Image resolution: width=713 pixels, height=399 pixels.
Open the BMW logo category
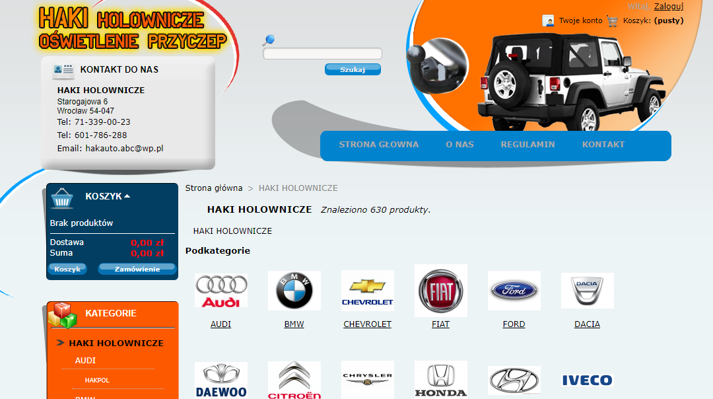[294, 290]
